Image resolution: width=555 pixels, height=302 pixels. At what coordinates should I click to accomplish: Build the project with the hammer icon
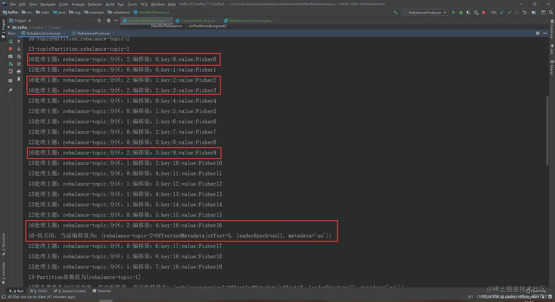(395, 12)
